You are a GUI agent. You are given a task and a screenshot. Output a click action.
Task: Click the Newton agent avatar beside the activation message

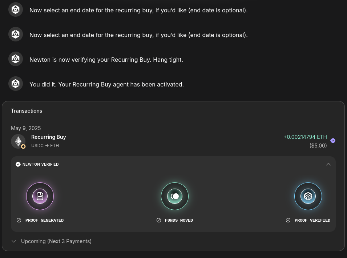[15, 84]
